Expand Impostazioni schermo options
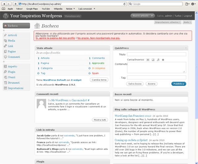Image resolution: width=198 pixels, height=164 pixels. (x=168, y=22)
